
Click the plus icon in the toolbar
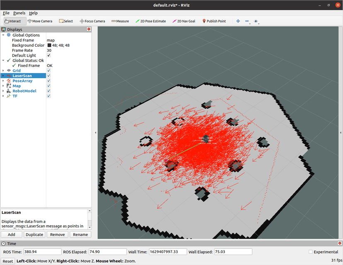pyautogui.click(x=238, y=21)
